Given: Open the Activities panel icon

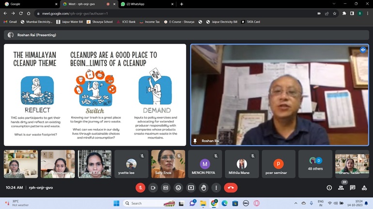Looking at the screenshot, I should point(364,188).
